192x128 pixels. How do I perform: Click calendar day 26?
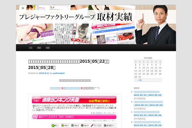tap(152, 74)
